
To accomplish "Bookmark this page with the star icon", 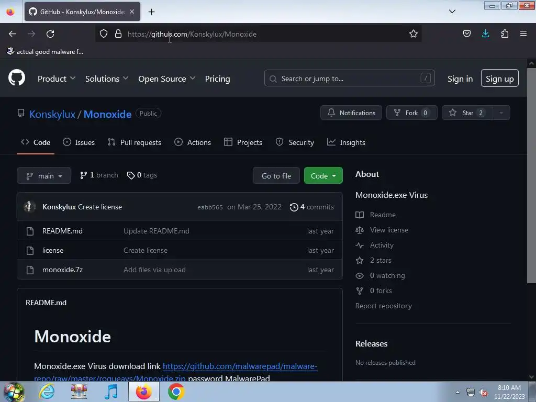I will pyautogui.click(x=414, y=34).
